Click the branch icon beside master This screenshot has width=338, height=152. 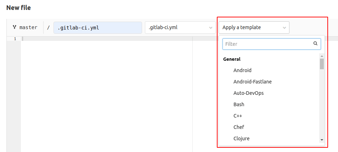click(15, 27)
